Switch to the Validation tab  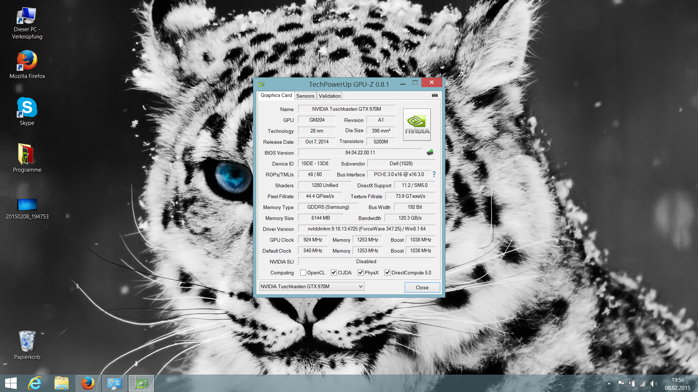(x=329, y=96)
